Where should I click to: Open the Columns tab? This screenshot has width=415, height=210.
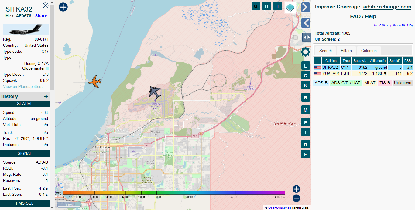click(x=369, y=51)
